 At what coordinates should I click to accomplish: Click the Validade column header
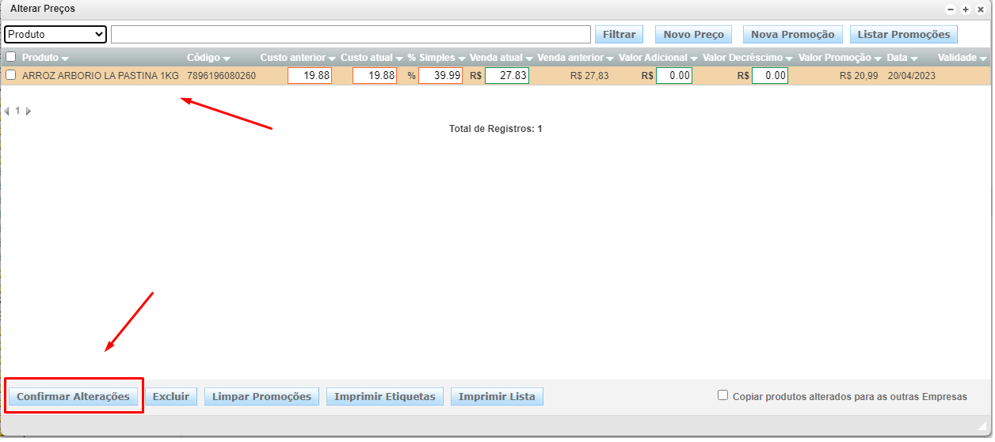[957, 58]
